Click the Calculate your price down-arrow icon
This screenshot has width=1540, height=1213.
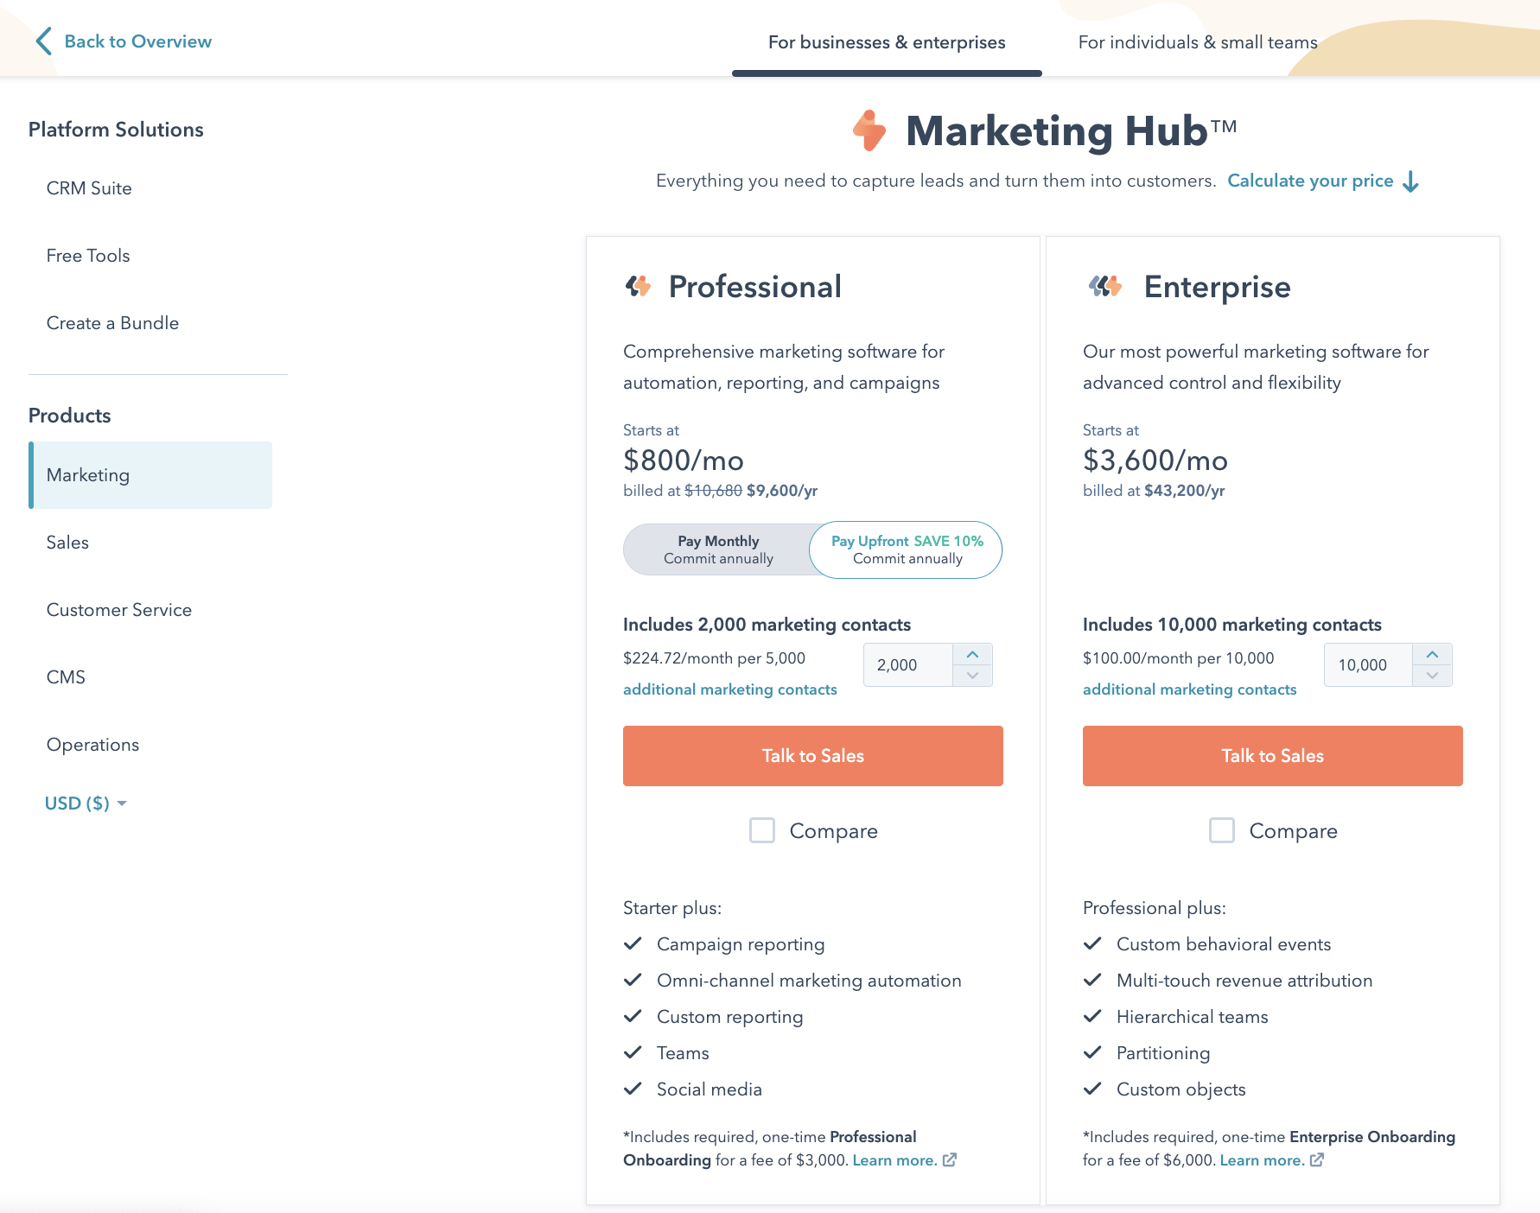1410,181
